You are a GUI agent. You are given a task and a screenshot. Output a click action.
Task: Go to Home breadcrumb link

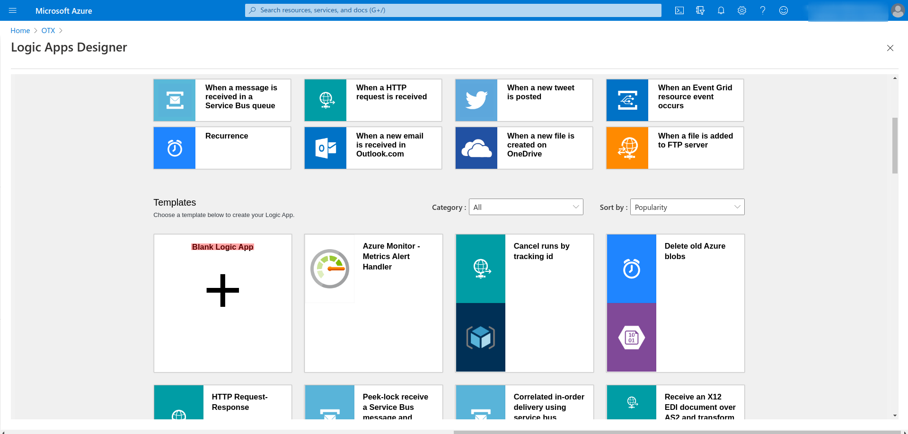[x=20, y=31]
